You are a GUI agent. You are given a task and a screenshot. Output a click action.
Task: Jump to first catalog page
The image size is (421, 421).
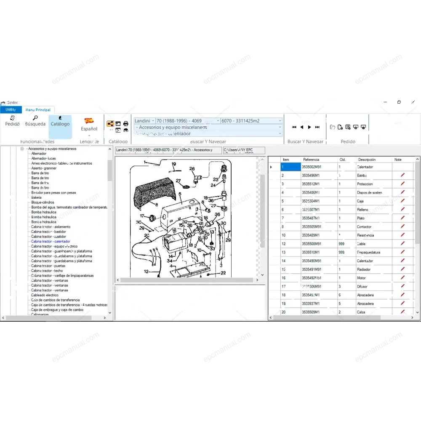coord(294,127)
